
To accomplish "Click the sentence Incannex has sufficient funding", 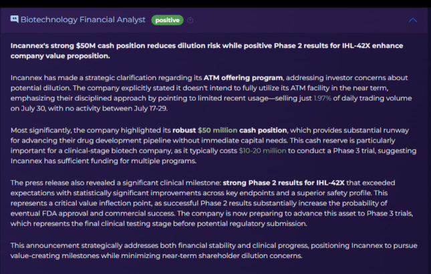I will (104, 161).
